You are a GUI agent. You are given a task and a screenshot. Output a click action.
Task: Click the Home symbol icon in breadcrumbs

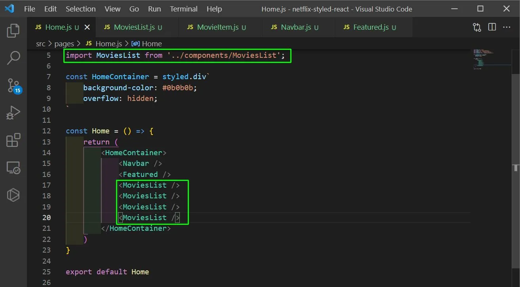[135, 44]
